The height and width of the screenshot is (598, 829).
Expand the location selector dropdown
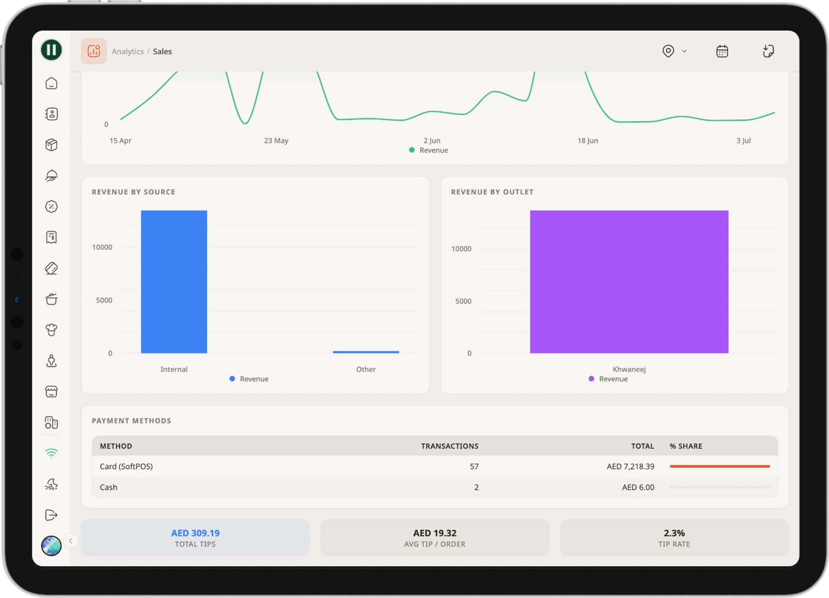(674, 51)
